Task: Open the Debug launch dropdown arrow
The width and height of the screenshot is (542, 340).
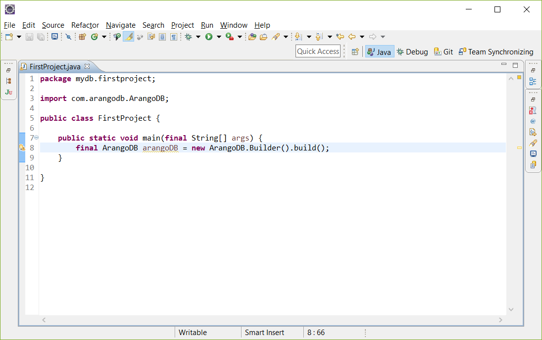Action: pyautogui.click(x=198, y=37)
